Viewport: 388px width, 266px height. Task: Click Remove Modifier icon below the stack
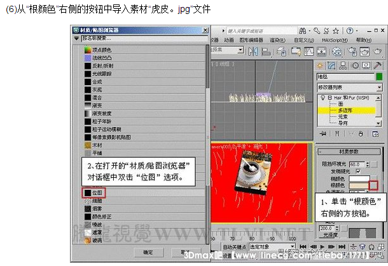361,134
